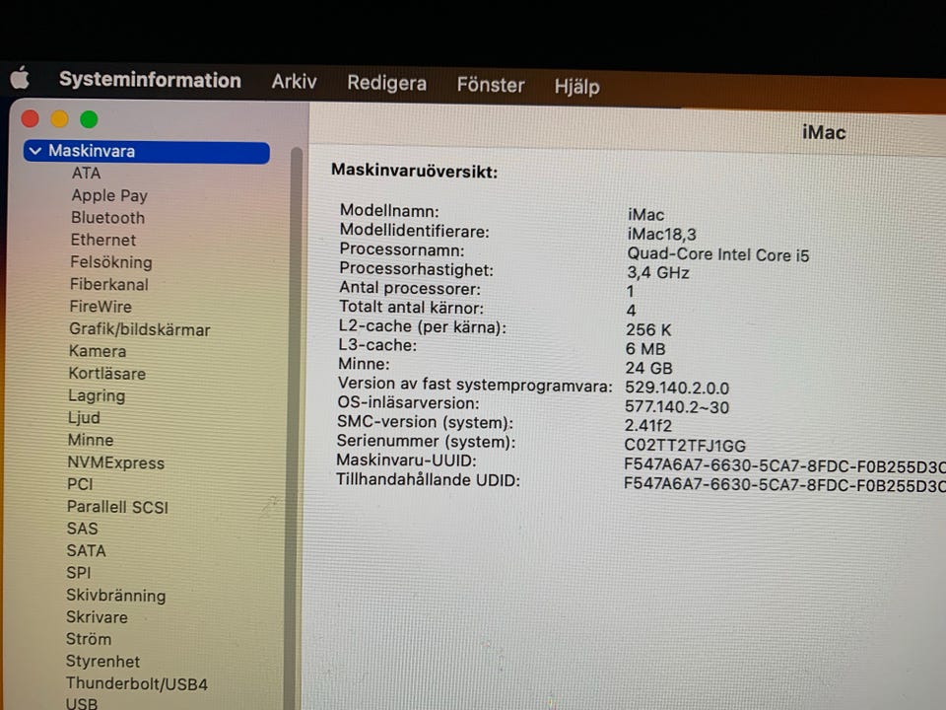Select Fiberkanal in the sidebar
The height and width of the screenshot is (710, 946).
point(108,284)
